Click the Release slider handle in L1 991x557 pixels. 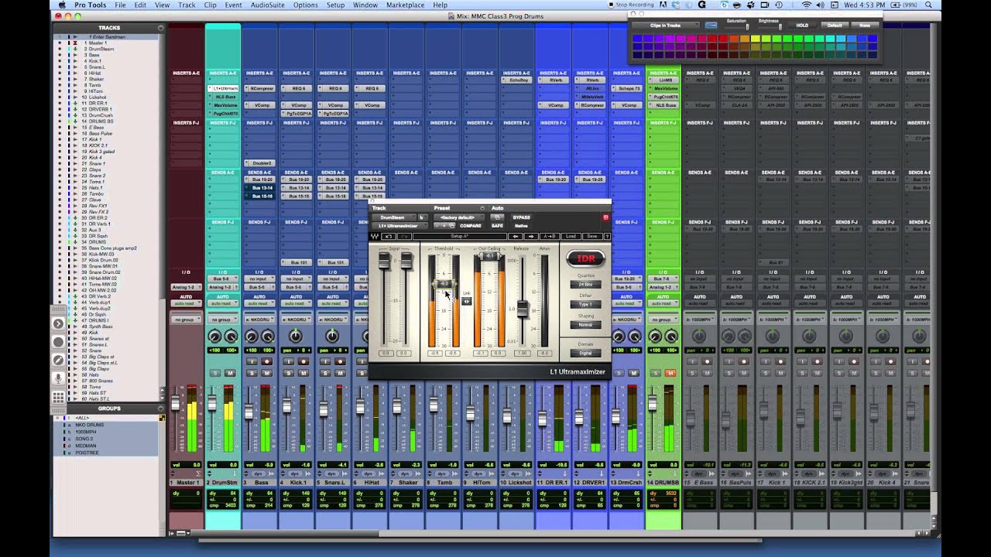pyautogui.click(x=523, y=309)
